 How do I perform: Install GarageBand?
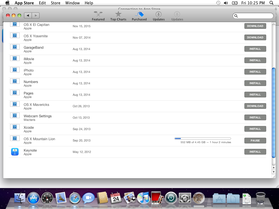[255, 49]
